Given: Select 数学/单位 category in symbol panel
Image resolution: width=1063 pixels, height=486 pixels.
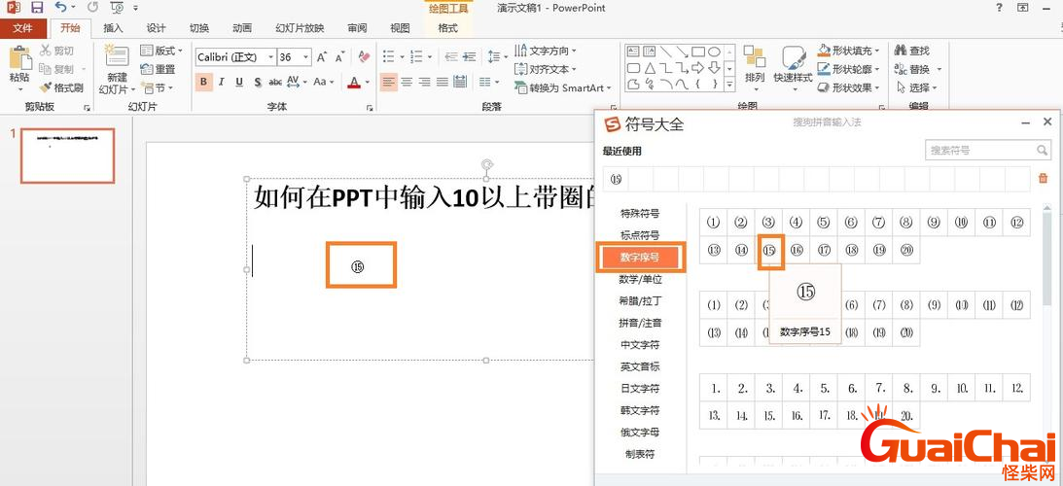Looking at the screenshot, I should [640, 279].
